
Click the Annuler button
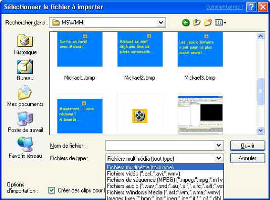[247, 158]
